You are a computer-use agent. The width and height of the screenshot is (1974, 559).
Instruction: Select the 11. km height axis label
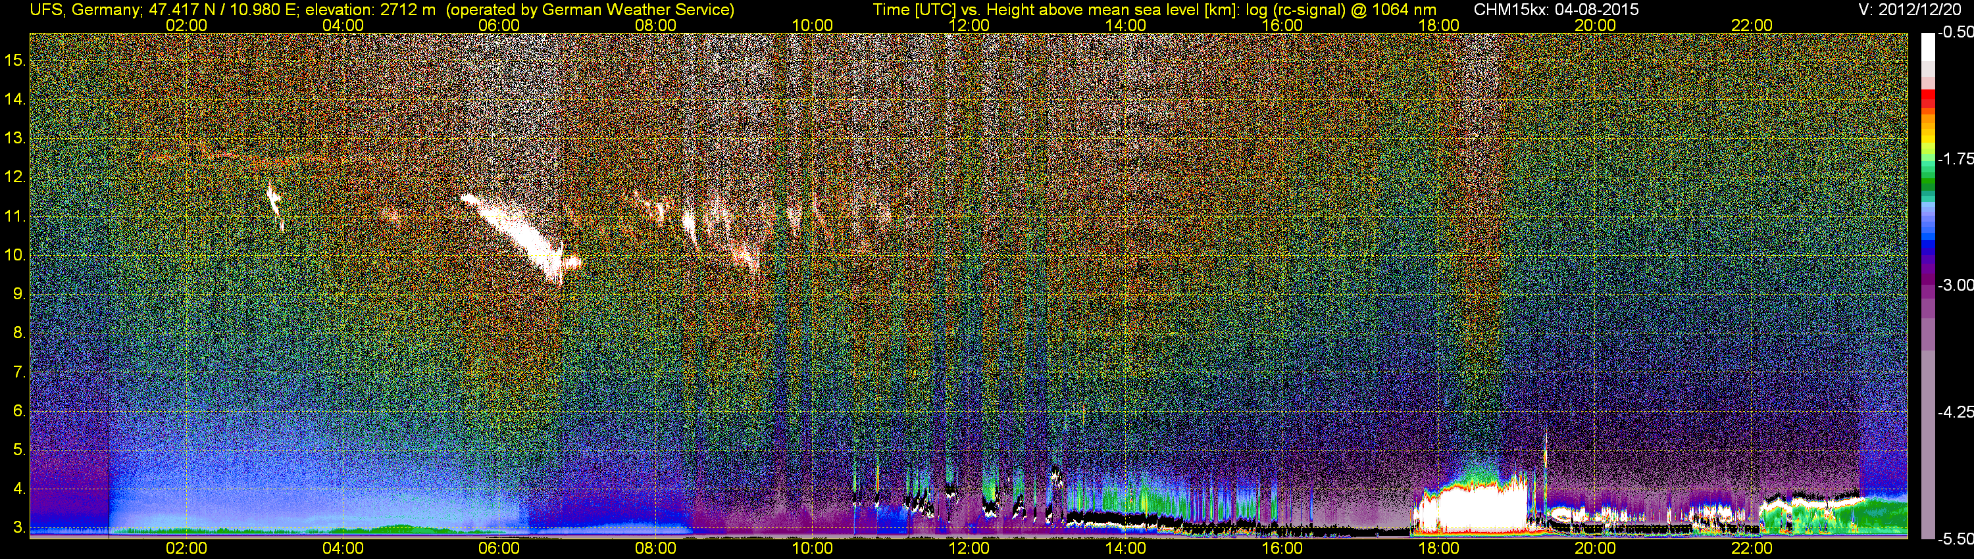click(16, 216)
